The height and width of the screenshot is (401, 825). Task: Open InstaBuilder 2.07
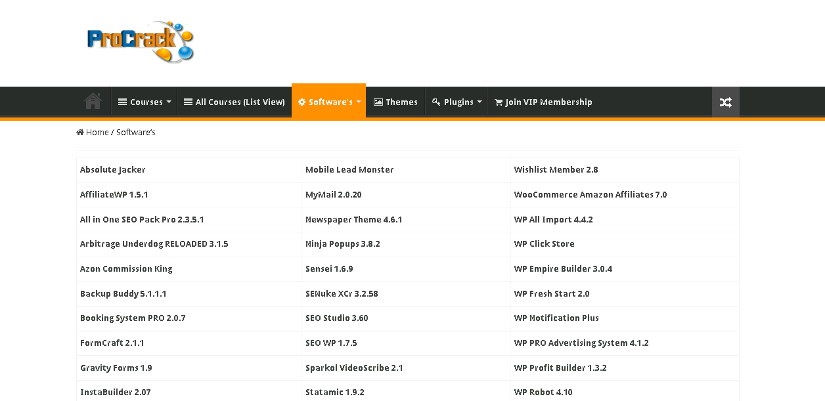(116, 392)
